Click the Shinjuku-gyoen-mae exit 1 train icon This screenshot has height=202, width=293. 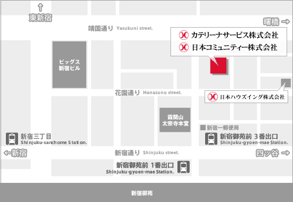click(x=183, y=167)
